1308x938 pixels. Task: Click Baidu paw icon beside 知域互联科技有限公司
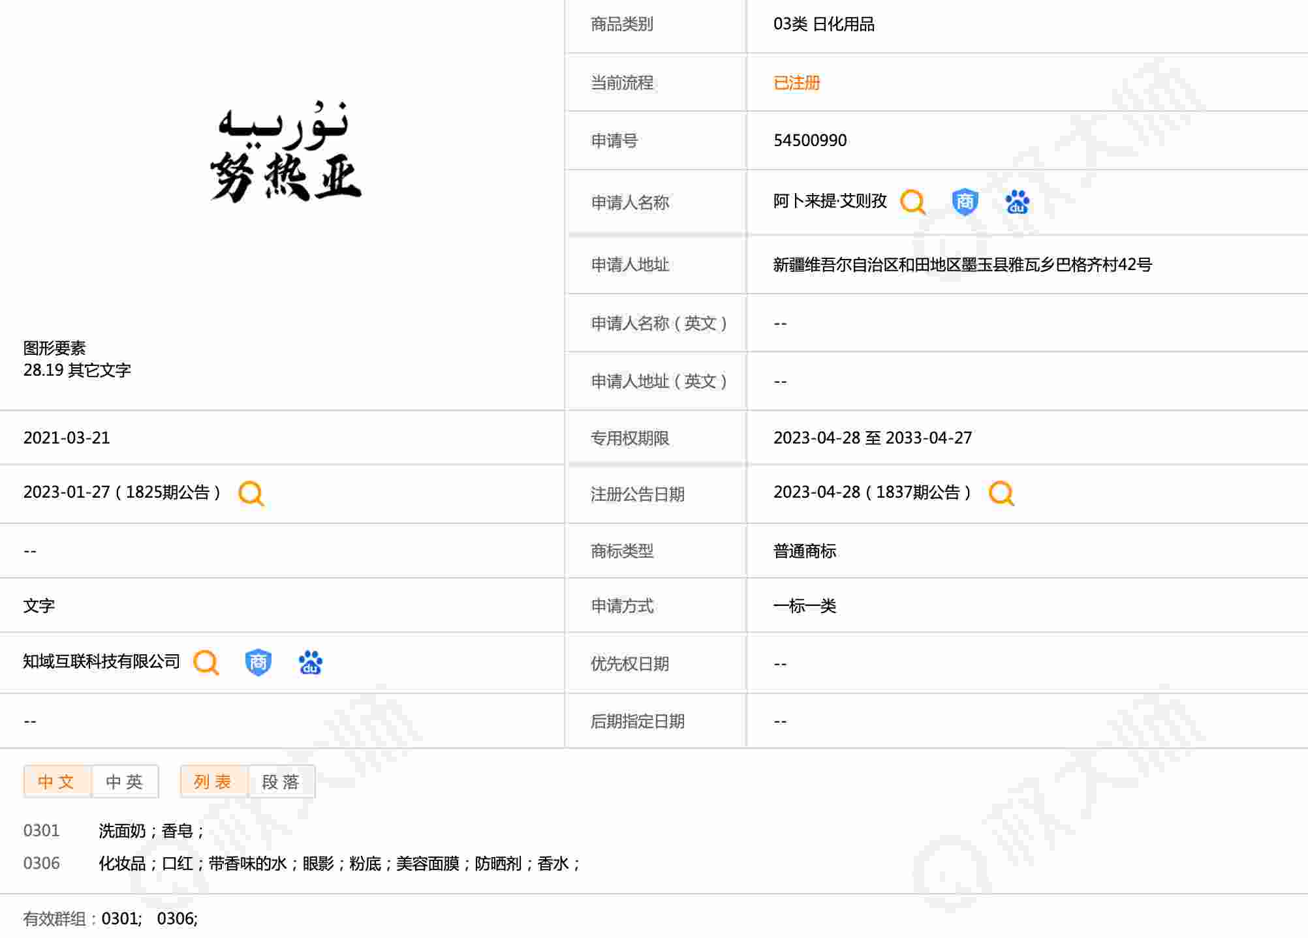pos(310,663)
